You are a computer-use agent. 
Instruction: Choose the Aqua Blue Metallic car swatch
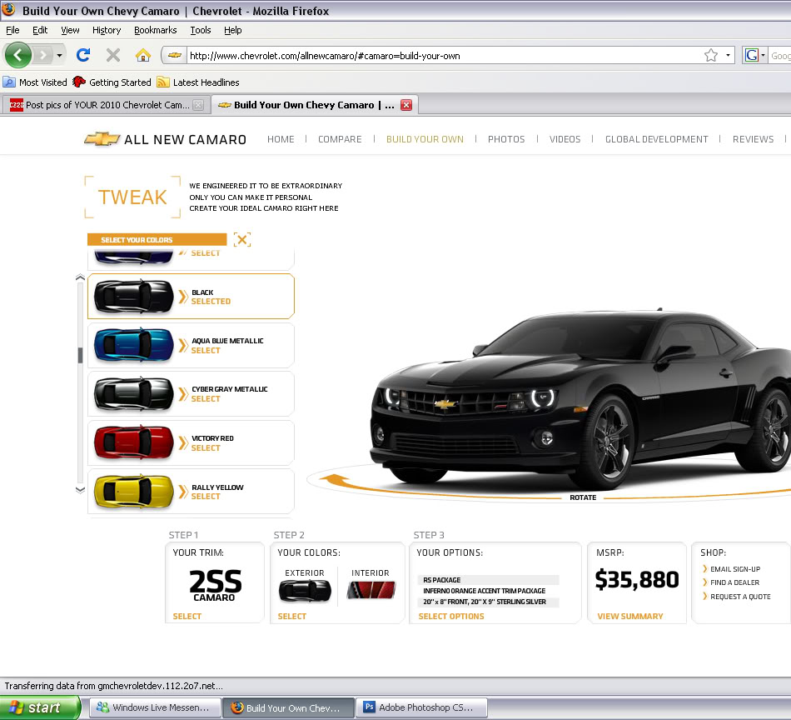tap(134, 345)
